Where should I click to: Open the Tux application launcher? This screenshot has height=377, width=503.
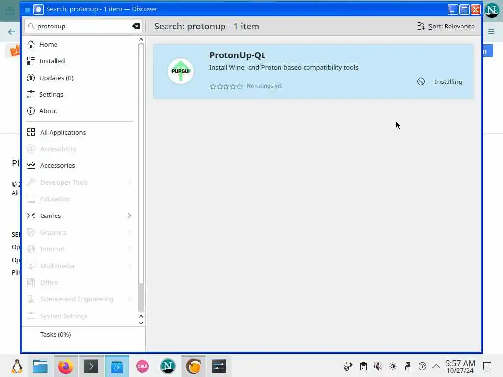[17, 366]
